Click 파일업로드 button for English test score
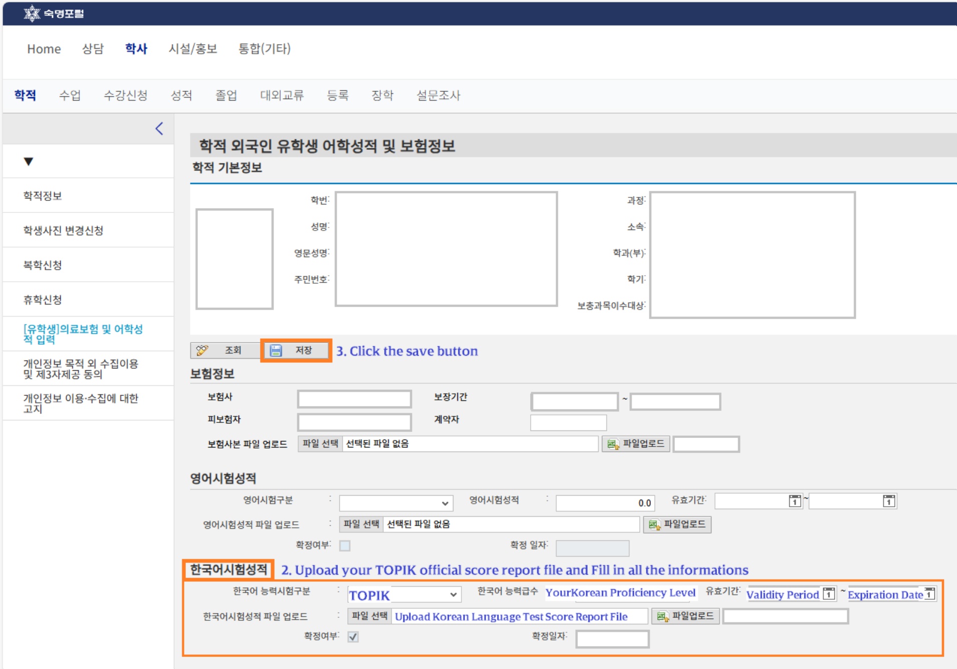Screen dimensions: 957x669 tap(677, 524)
